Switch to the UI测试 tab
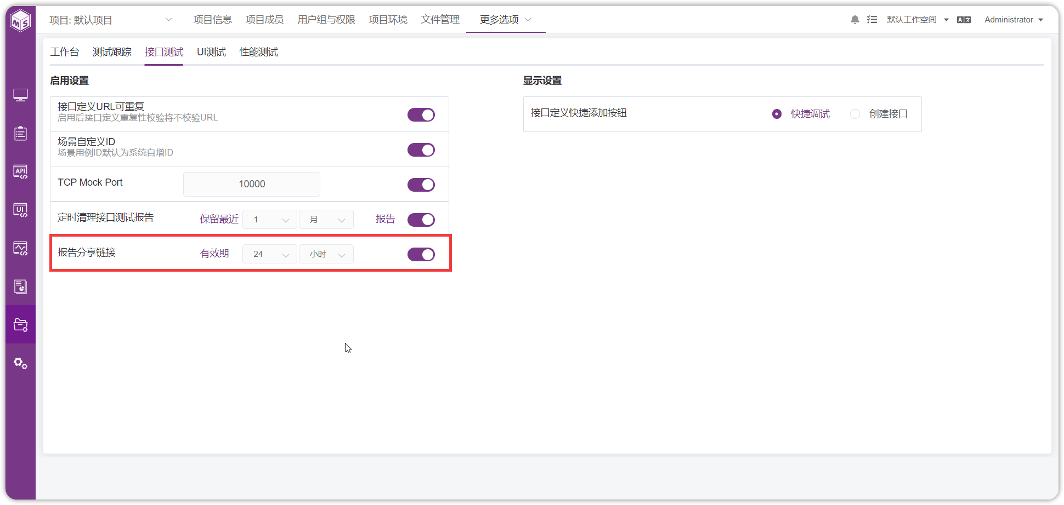The height and width of the screenshot is (505, 1064). pos(212,52)
